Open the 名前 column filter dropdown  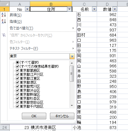pos(94,9)
